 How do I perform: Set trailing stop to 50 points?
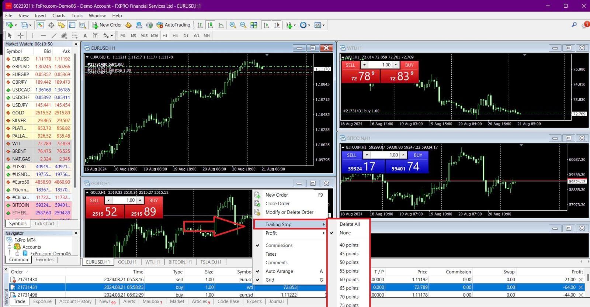coord(349,262)
